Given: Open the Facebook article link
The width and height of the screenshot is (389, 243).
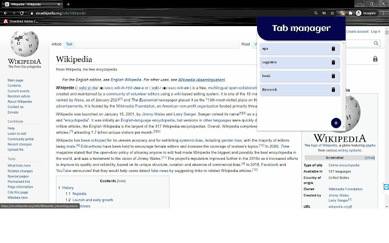Looking at the screenshot, I should pyautogui.click(x=270, y=165).
